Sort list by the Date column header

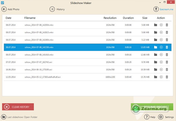pos(9,18)
